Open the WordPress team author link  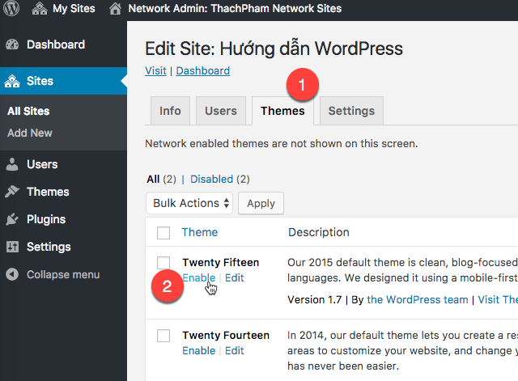pos(418,299)
